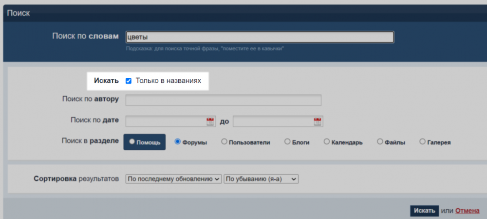Click the end date field after 'до'
The height and width of the screenshot is (219, 487).
[x=278, y=121]
